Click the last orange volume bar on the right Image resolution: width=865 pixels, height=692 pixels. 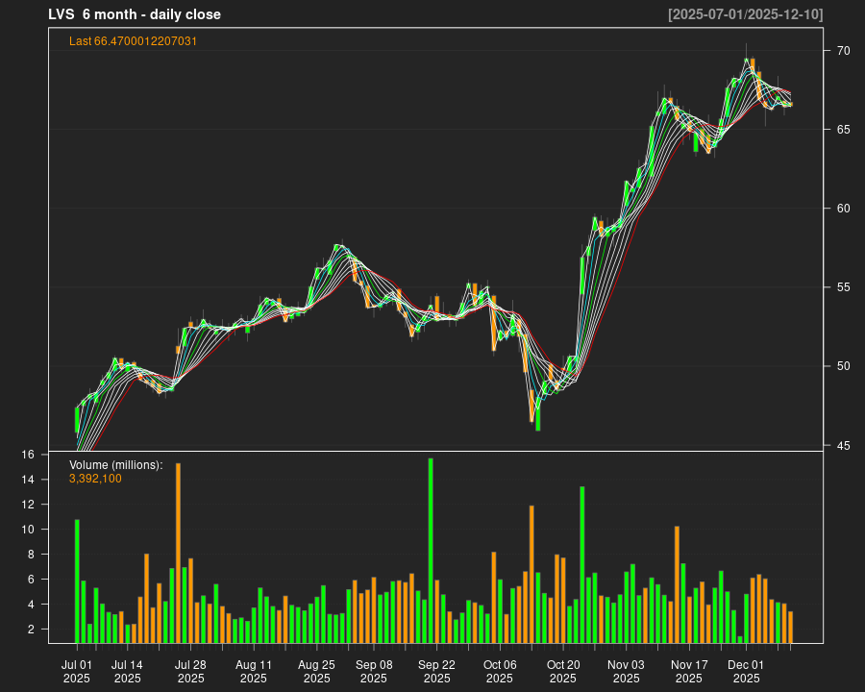point(791,627)
